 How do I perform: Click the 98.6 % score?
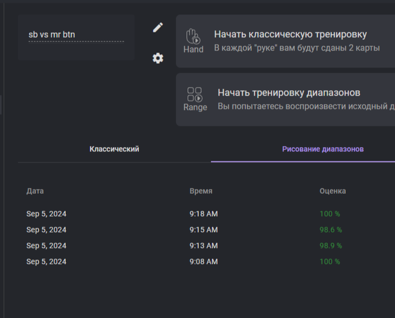[331, 230]
